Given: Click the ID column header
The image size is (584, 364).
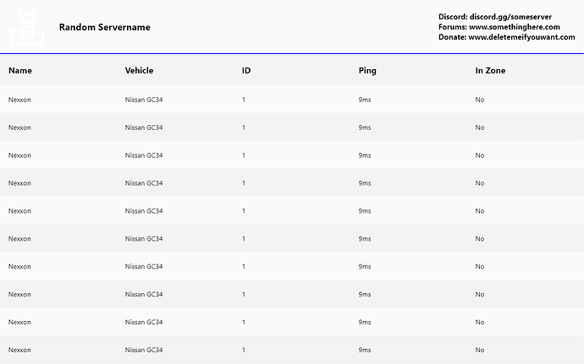Looking at the screenshot, I should click(x=246, y=70).
